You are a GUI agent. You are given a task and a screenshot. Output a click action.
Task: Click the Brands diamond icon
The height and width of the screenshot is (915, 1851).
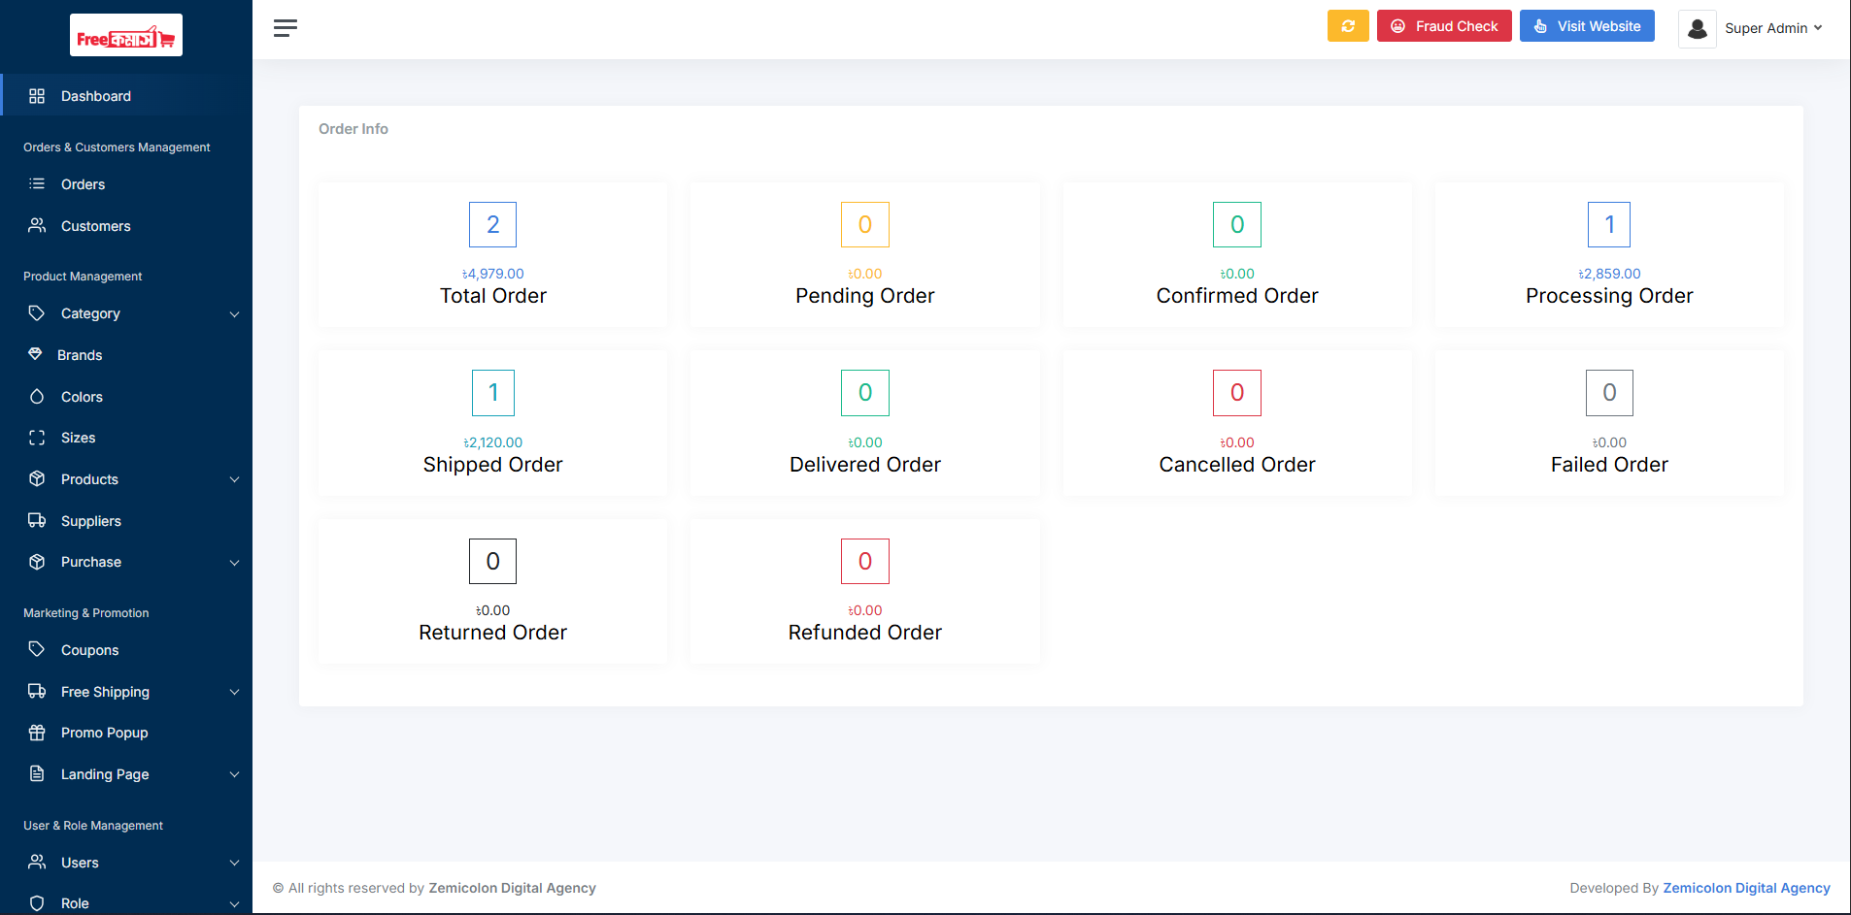click(x=35, y=354)
